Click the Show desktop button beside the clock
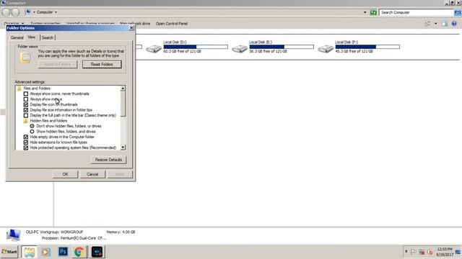The width and height of the screenshot is (462, 259). tap(458, 252)
